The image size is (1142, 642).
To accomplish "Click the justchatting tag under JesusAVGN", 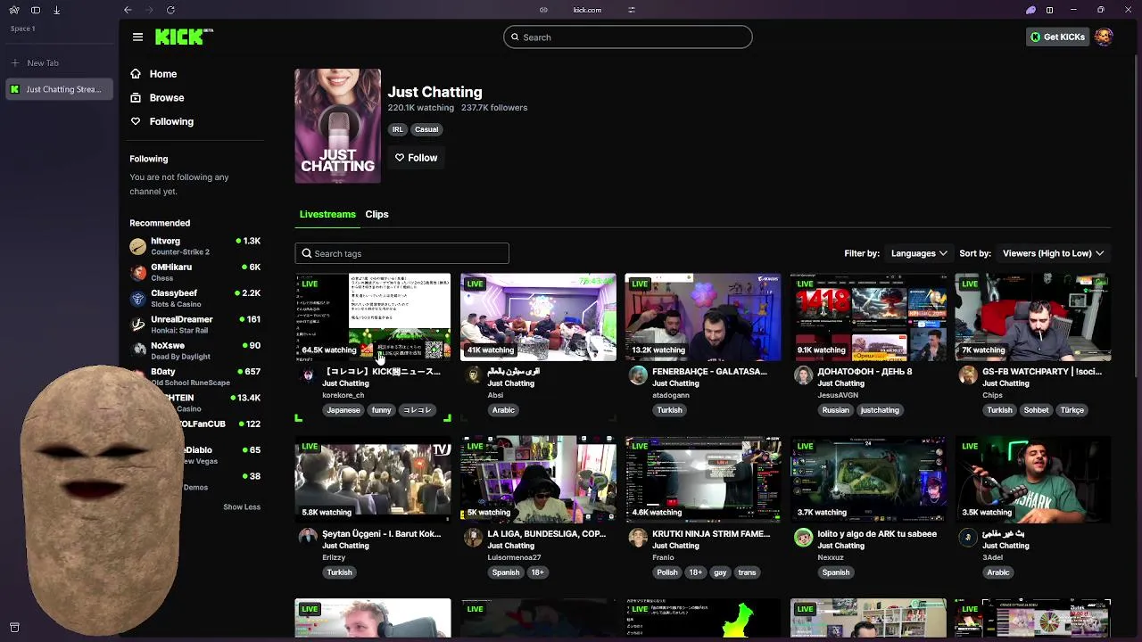I will pos(880,410).
